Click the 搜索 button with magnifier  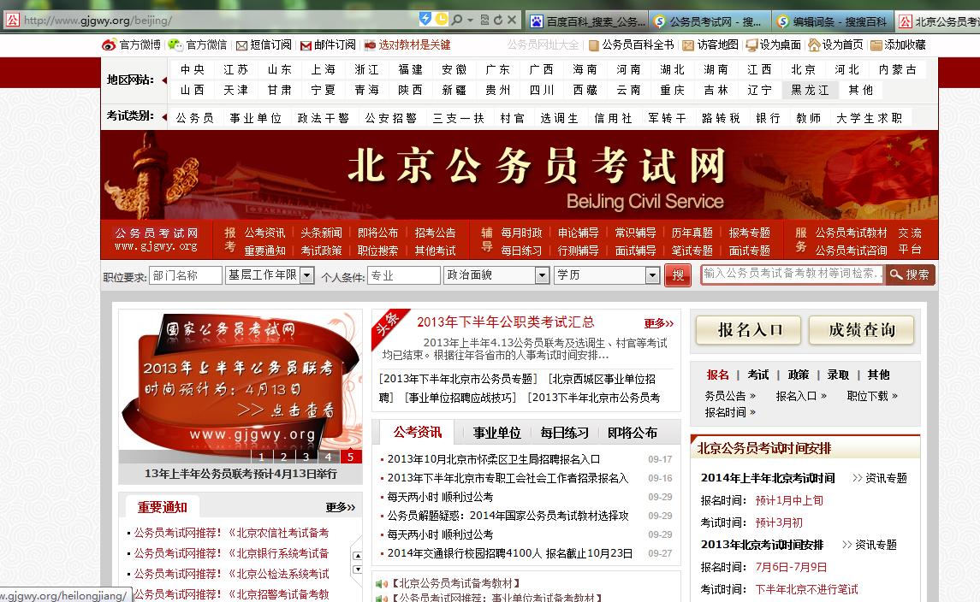click(910, 274)
